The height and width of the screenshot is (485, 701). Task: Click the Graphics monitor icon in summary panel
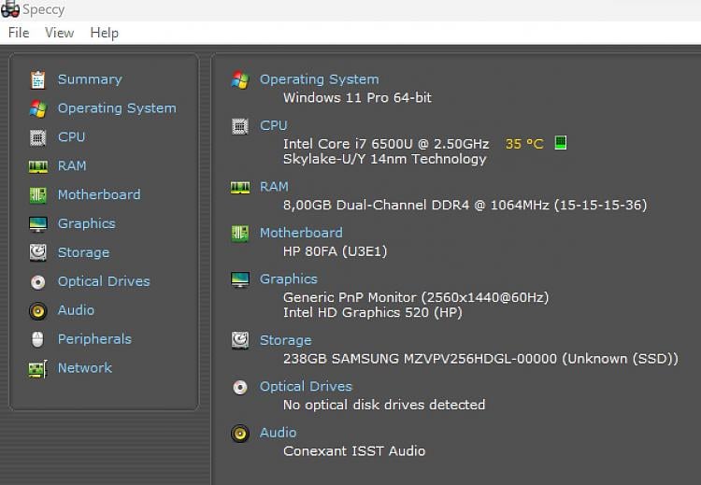pyautogui.click(x=240, y=279)
